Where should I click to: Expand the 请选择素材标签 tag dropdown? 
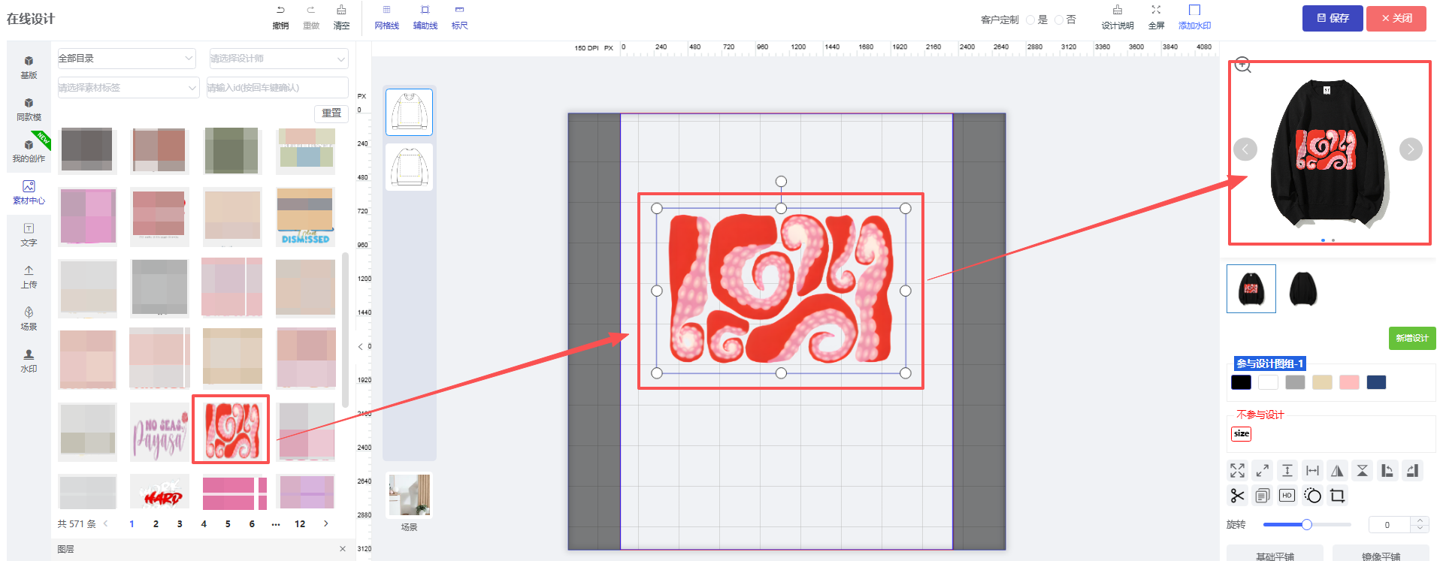[128, 88]
